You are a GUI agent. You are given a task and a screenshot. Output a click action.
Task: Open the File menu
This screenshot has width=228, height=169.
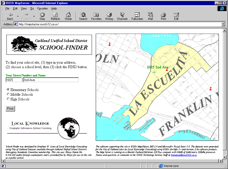[x=7, y=9]
